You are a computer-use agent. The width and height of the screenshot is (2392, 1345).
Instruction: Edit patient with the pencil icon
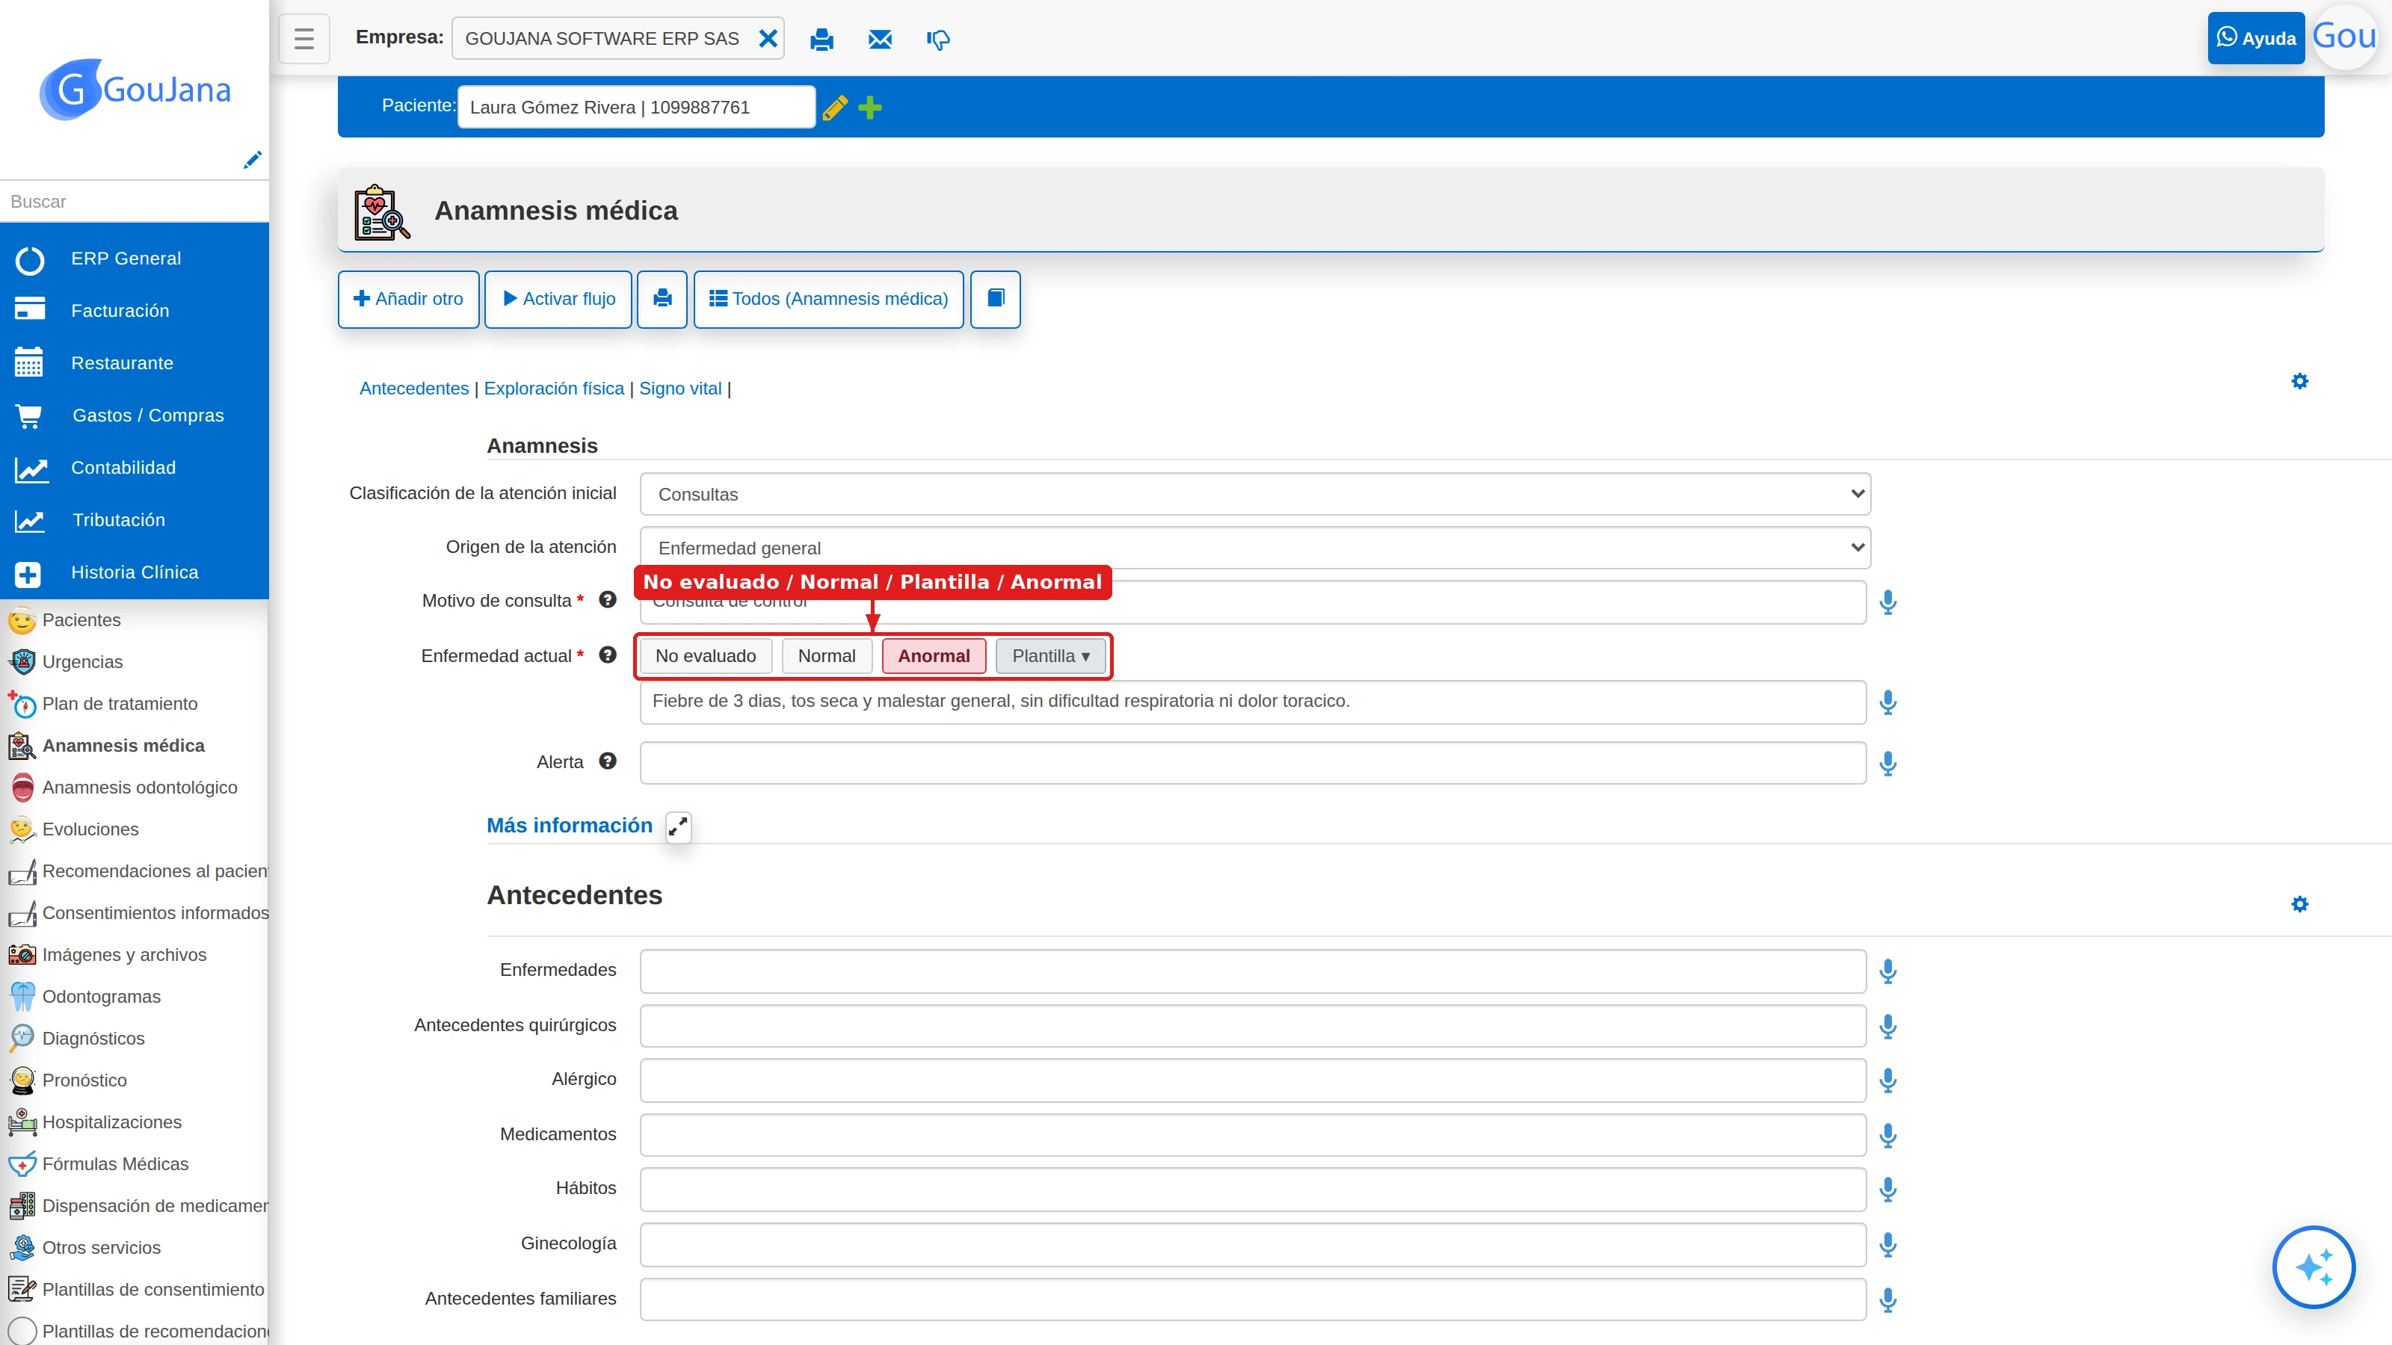835,108
